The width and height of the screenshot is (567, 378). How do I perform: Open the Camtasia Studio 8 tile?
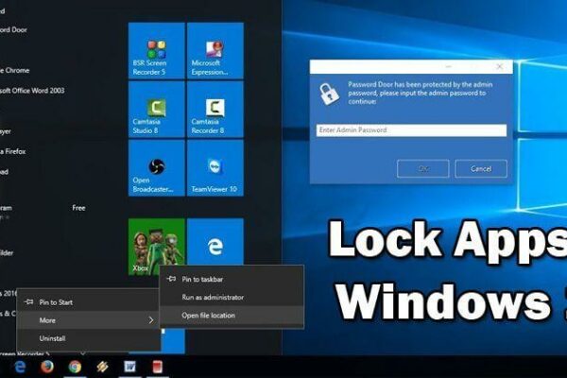[157, 110]
